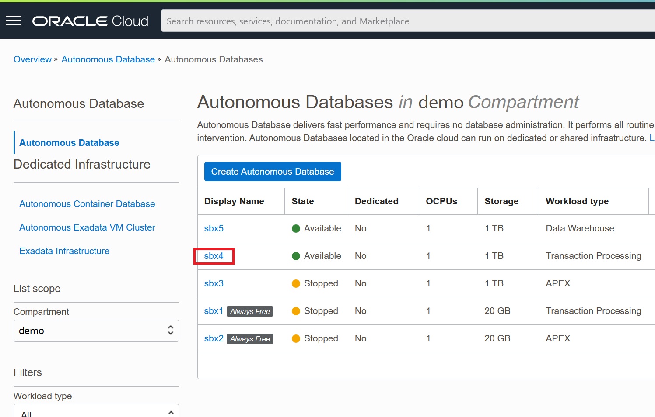The height and width of the screenshot is (417, 655).
Task: Click the search resources input field
Action: (407, 21)
